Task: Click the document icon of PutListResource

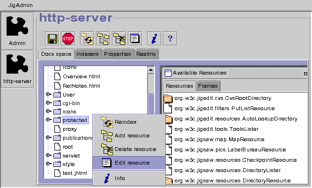Action: (168, 108)
